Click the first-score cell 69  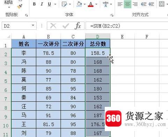point(49,97)
